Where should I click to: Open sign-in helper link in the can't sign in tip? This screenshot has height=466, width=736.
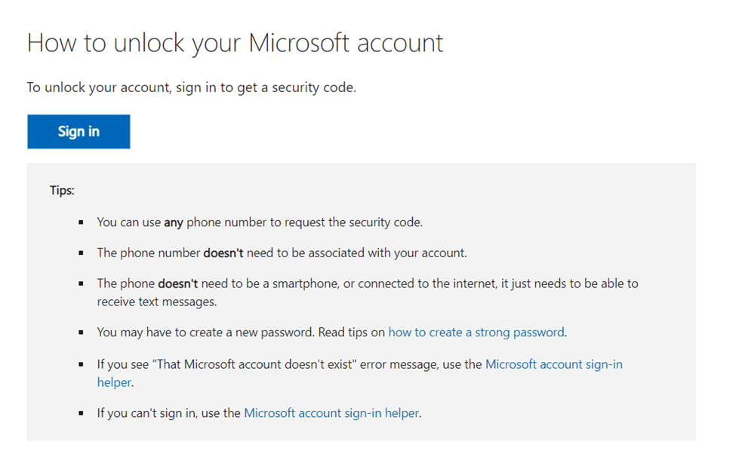tap(331, 413)
